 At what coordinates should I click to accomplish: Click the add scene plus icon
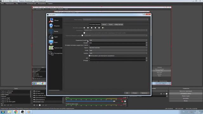(2, 105)
